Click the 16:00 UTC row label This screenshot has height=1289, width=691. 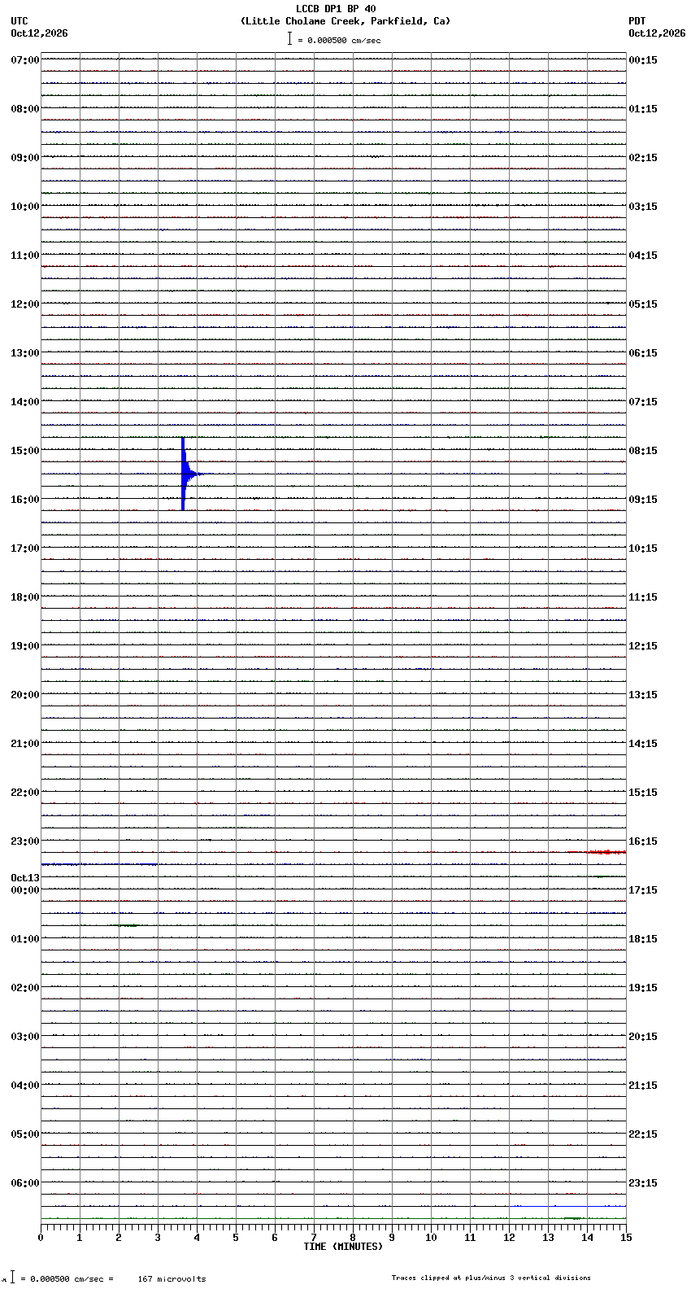[25, 500]
